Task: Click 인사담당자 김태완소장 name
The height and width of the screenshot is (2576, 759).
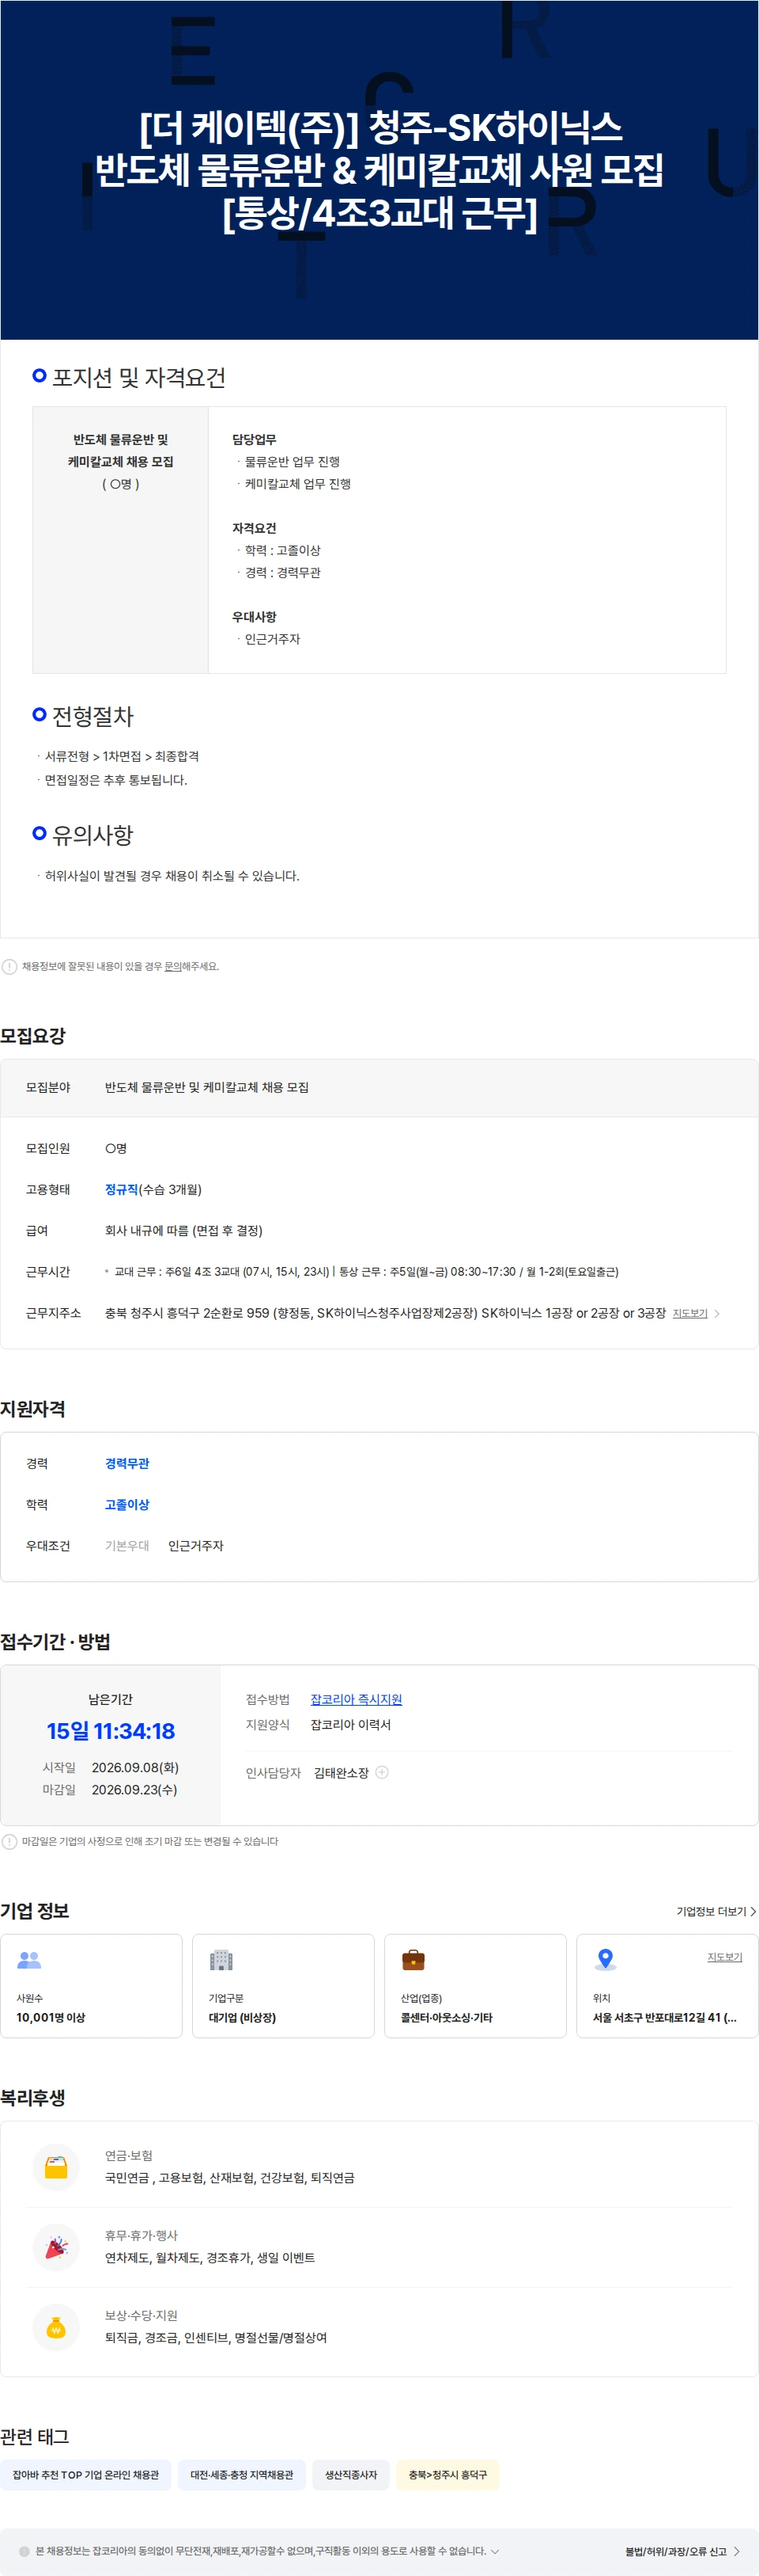Action: coord(341,1772)
